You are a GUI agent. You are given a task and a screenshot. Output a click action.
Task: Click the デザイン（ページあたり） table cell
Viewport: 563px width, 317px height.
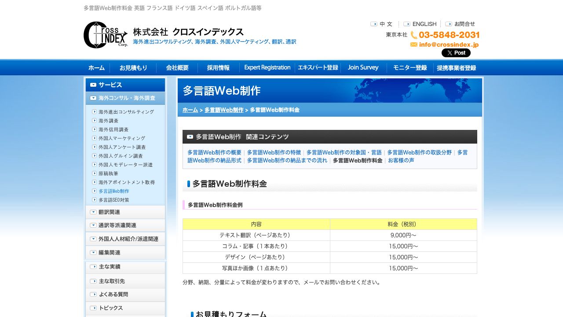[256, 257]
